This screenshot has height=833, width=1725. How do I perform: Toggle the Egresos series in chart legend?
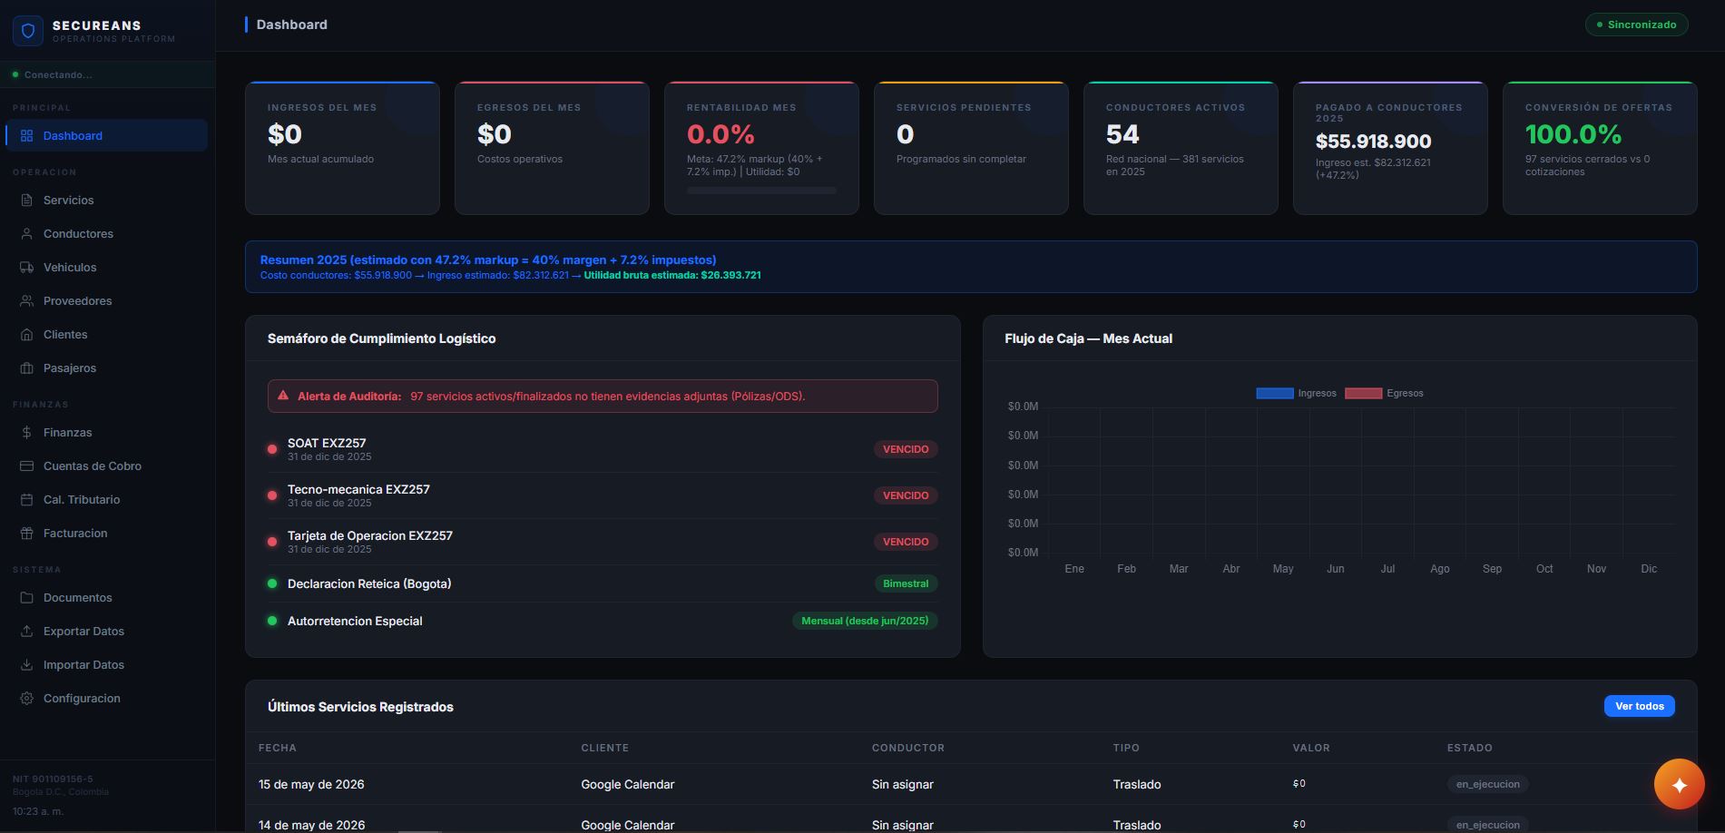point(1384,393)
